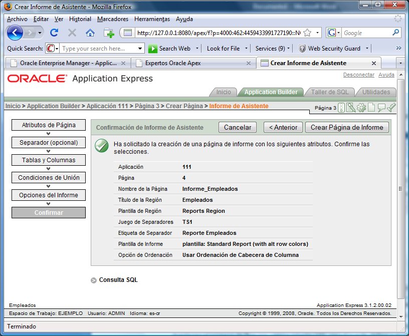Switch to the Taller de SQL tab
Screen dimensions: 409x336
pyautogui.click(x=330, y=92)
